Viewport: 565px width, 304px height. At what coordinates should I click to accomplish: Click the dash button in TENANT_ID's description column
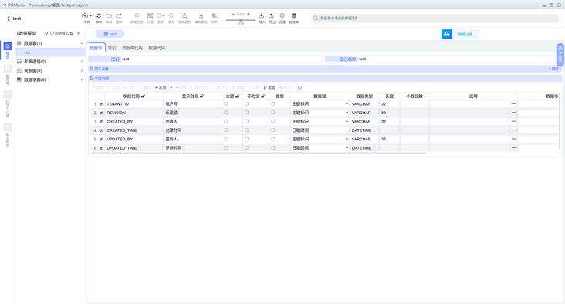click(x=513, y=103)
